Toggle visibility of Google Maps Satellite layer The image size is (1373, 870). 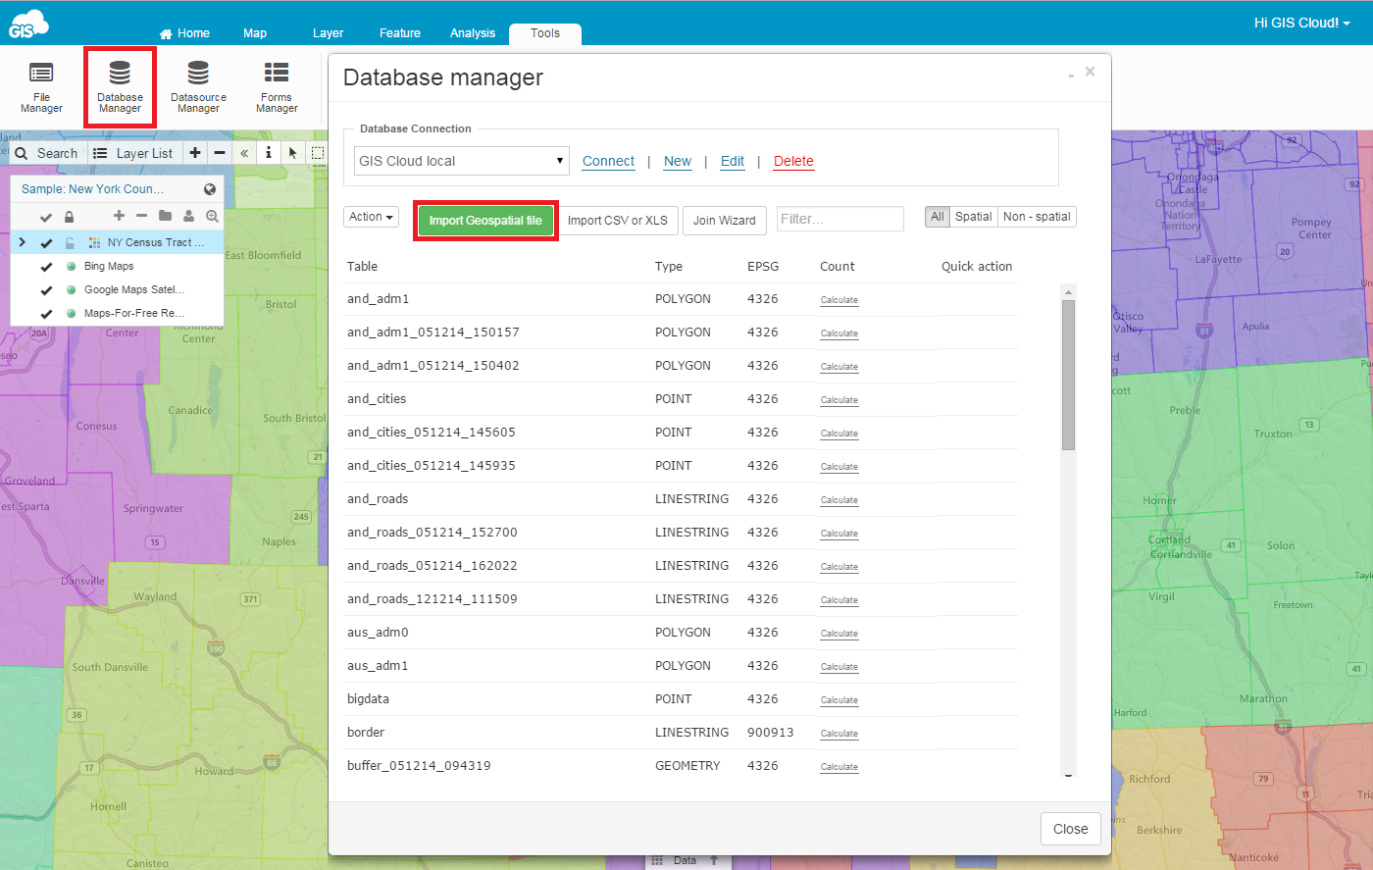point(46,290)
